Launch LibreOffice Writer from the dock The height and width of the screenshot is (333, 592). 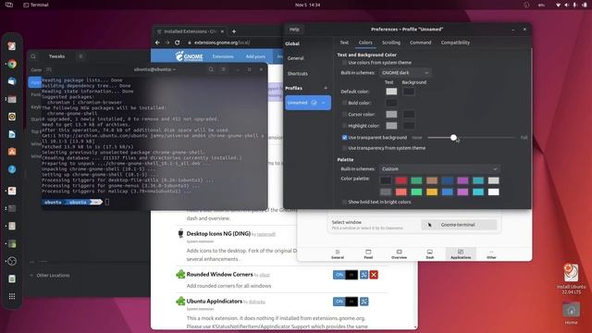(x=12, y=134)
